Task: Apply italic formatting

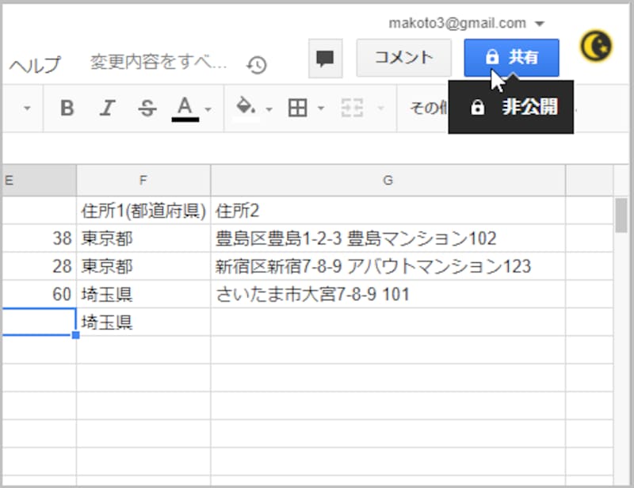Action: point(107,109)
